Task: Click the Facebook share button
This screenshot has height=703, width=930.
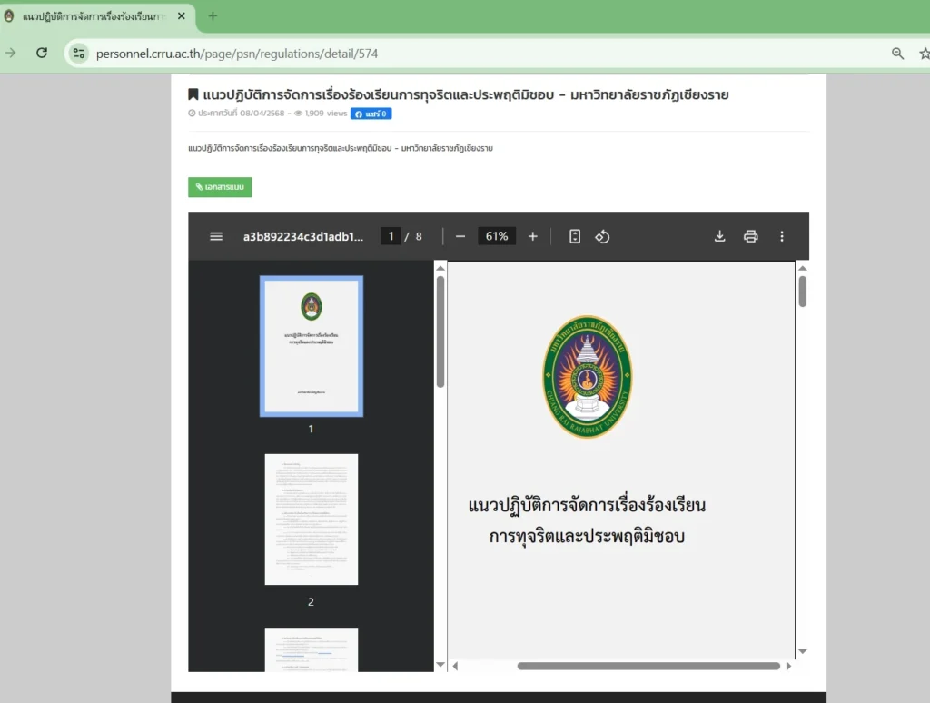Action: point(371,114)
